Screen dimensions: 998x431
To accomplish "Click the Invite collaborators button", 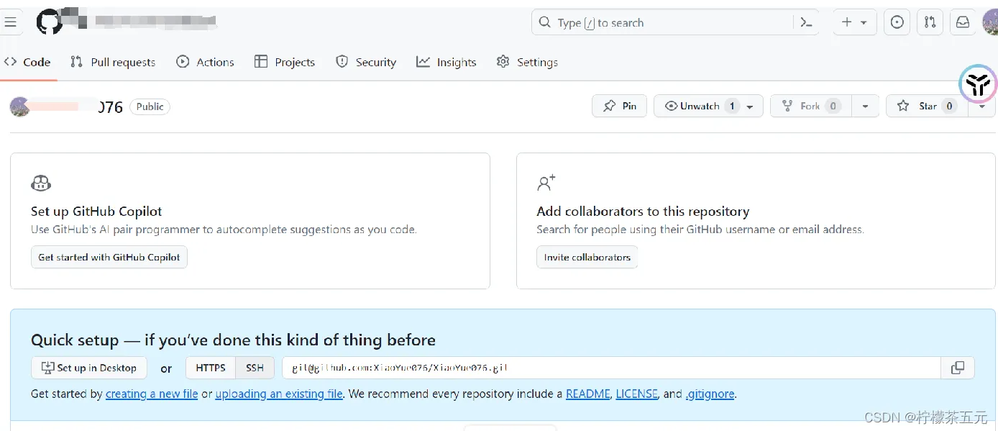I will point(587,257).
